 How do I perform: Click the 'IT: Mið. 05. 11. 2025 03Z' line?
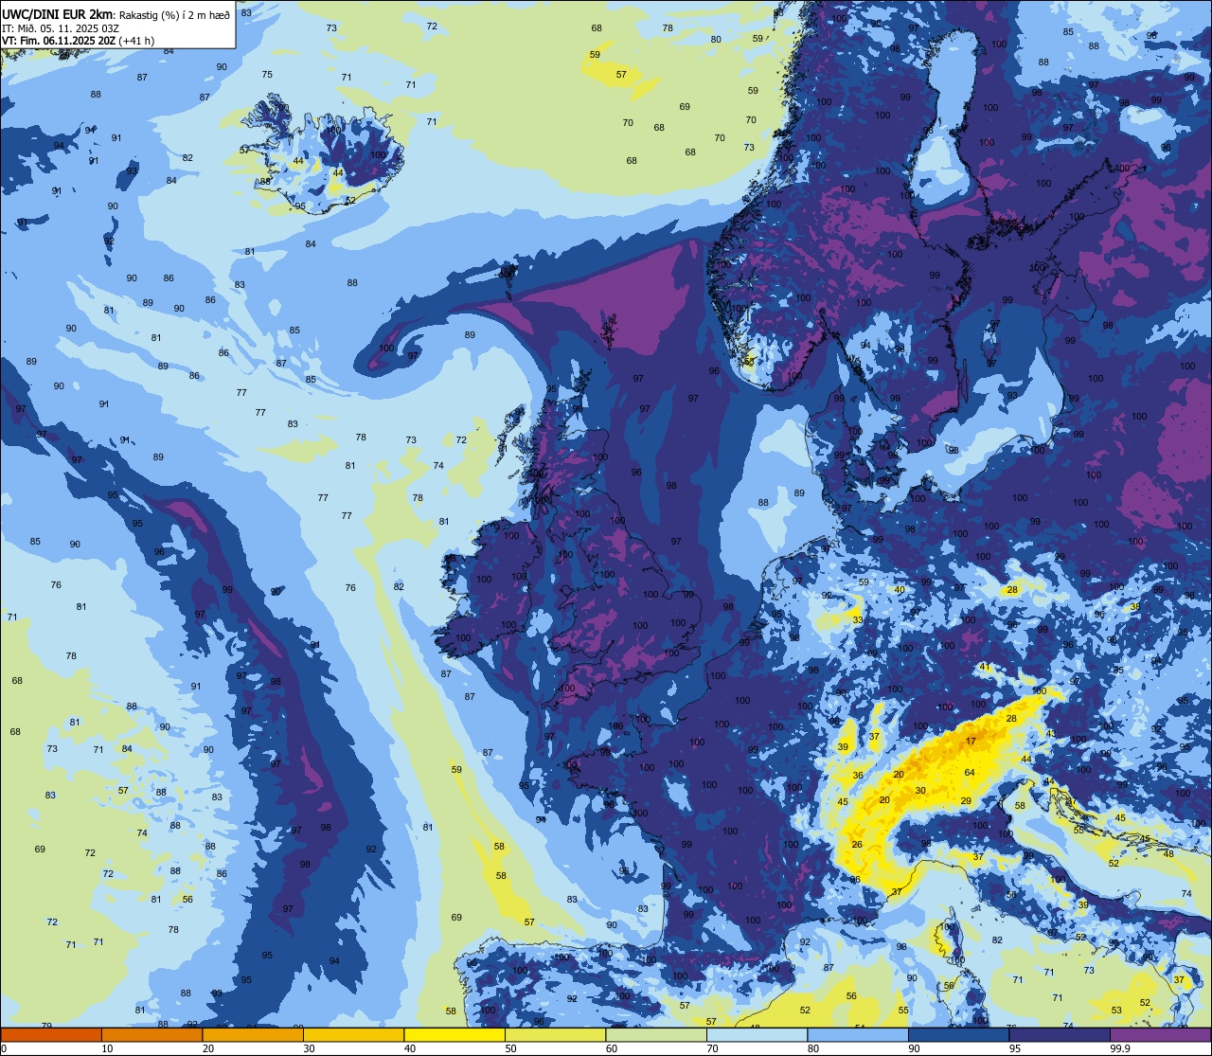click(59, 27)
